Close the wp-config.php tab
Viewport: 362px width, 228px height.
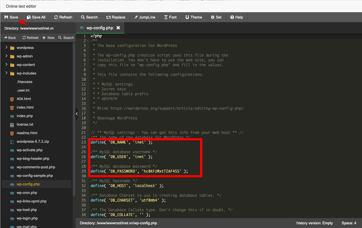[118, 28]
